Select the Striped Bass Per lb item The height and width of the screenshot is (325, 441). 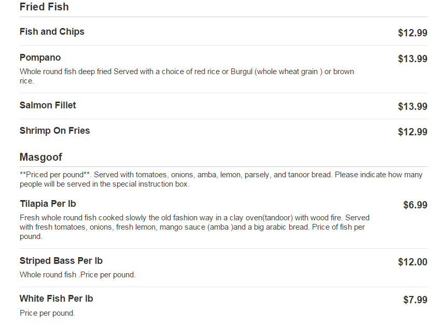click(x=61, y=261)
